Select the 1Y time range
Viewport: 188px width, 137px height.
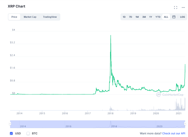[x=151, y=17]
